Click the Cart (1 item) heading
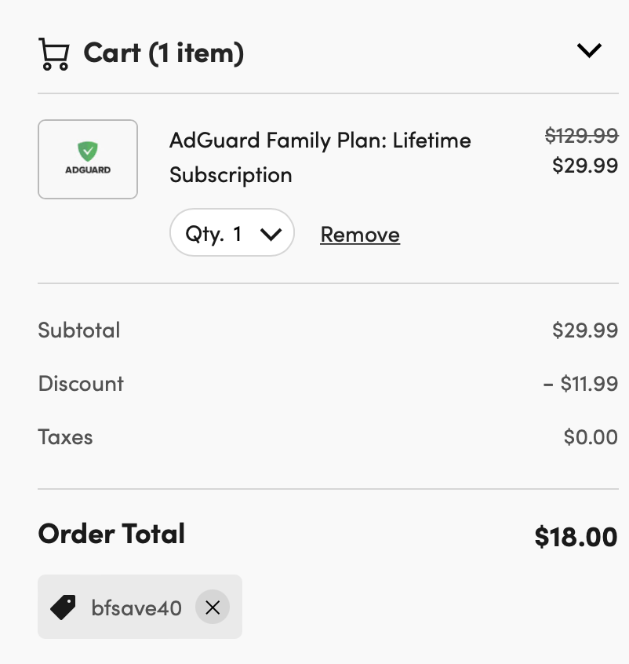629x664 pixels. (163, 53)
